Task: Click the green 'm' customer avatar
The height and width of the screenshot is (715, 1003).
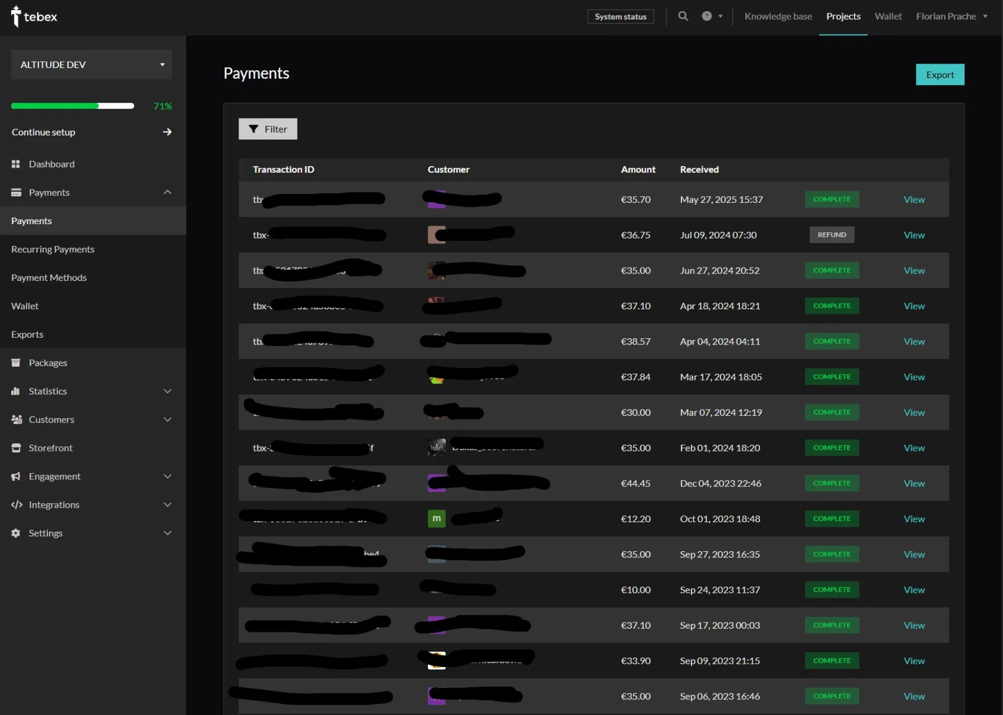Action: (436, 518)
